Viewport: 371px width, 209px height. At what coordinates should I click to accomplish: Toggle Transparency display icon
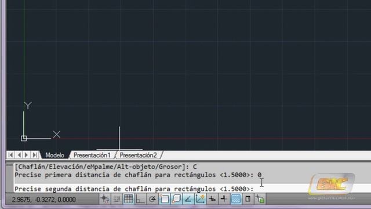[236, 199]
